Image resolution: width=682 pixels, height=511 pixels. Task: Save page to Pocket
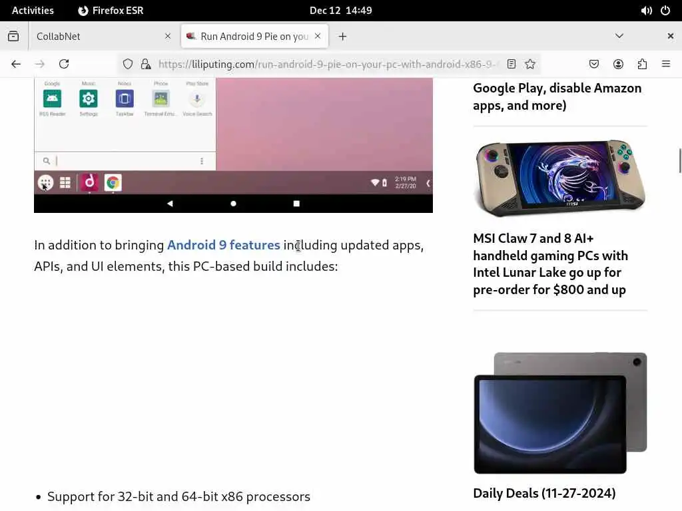[593, 65]
